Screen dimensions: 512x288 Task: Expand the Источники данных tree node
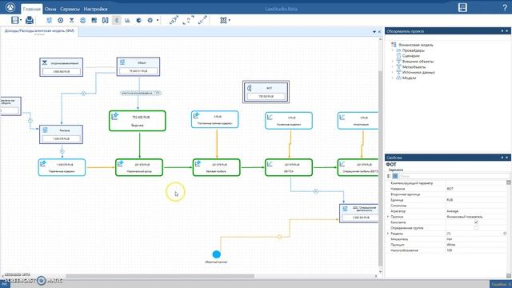393,73
